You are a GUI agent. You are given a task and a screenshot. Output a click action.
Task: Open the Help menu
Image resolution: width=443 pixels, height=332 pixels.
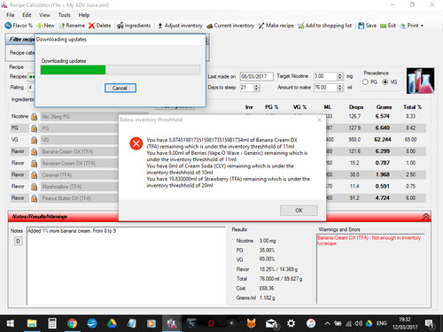coord(84,15)
